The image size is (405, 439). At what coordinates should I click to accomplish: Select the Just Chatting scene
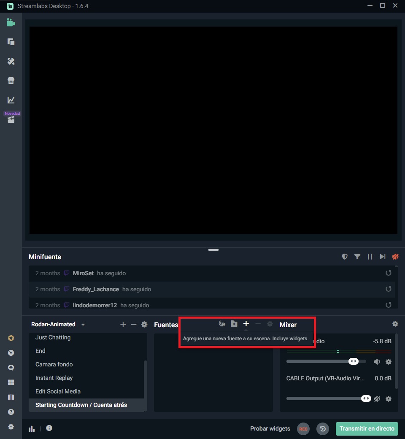tap(53, 337)
